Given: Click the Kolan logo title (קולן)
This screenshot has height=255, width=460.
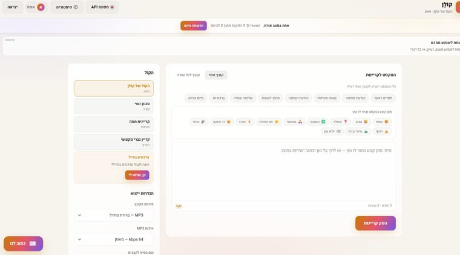Looking at the screenshot, I should [x=447, y=5].
